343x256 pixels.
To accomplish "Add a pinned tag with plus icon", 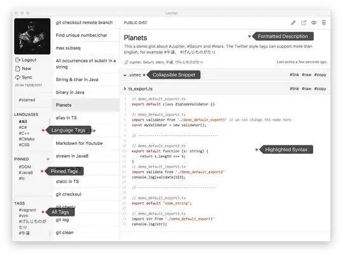I will pyautogui.click(x=48, y=159).
